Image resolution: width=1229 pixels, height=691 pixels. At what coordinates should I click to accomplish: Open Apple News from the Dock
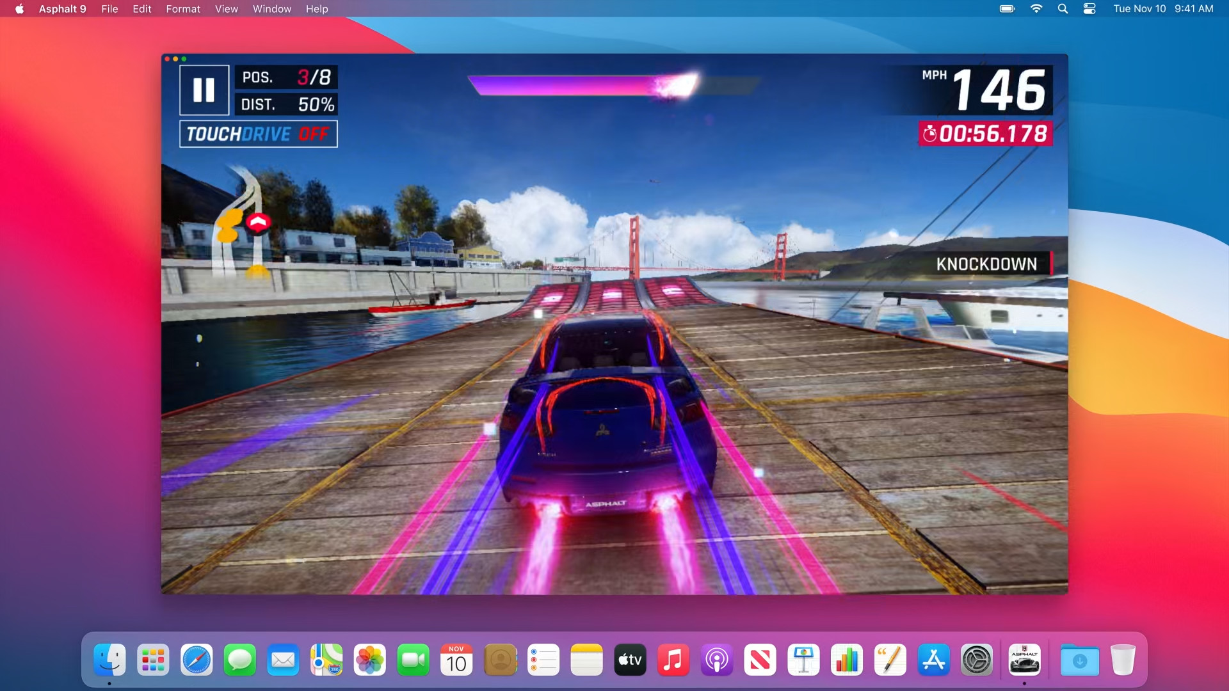pyautogui.click(x=760, y=660)
